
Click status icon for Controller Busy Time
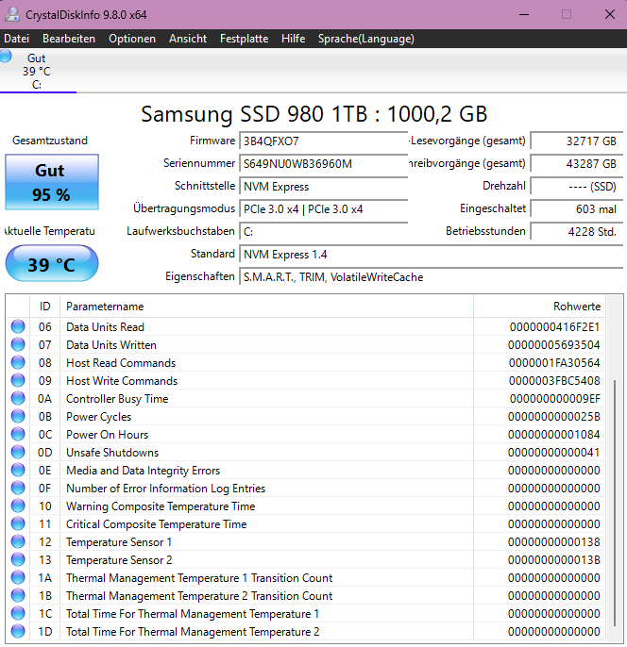(18, 398)
